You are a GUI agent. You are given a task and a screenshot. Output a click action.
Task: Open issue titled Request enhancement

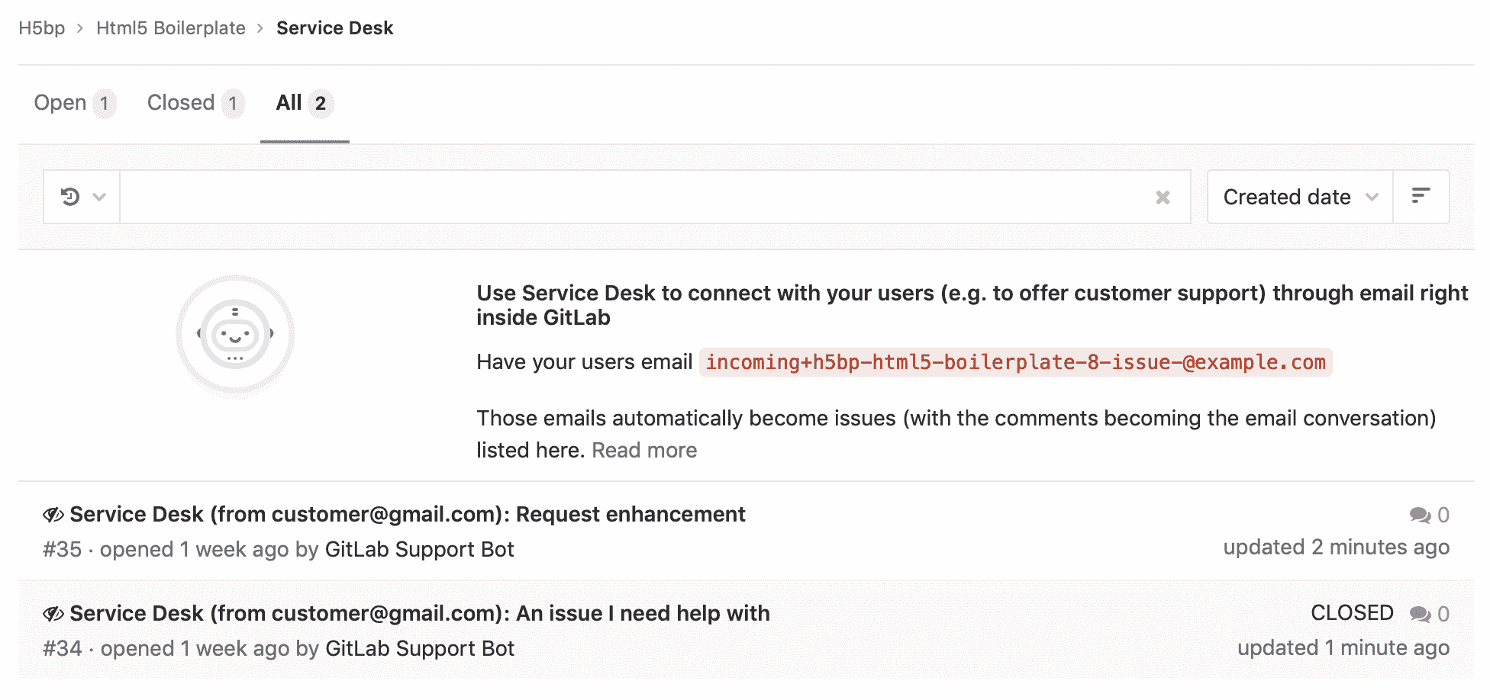(407, 515)
